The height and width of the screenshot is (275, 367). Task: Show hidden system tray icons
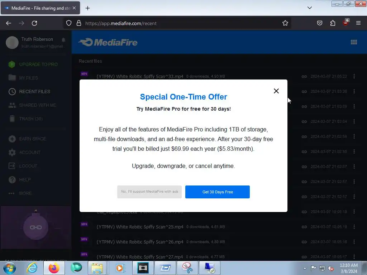pyautogui.click(x=305, y=268)
